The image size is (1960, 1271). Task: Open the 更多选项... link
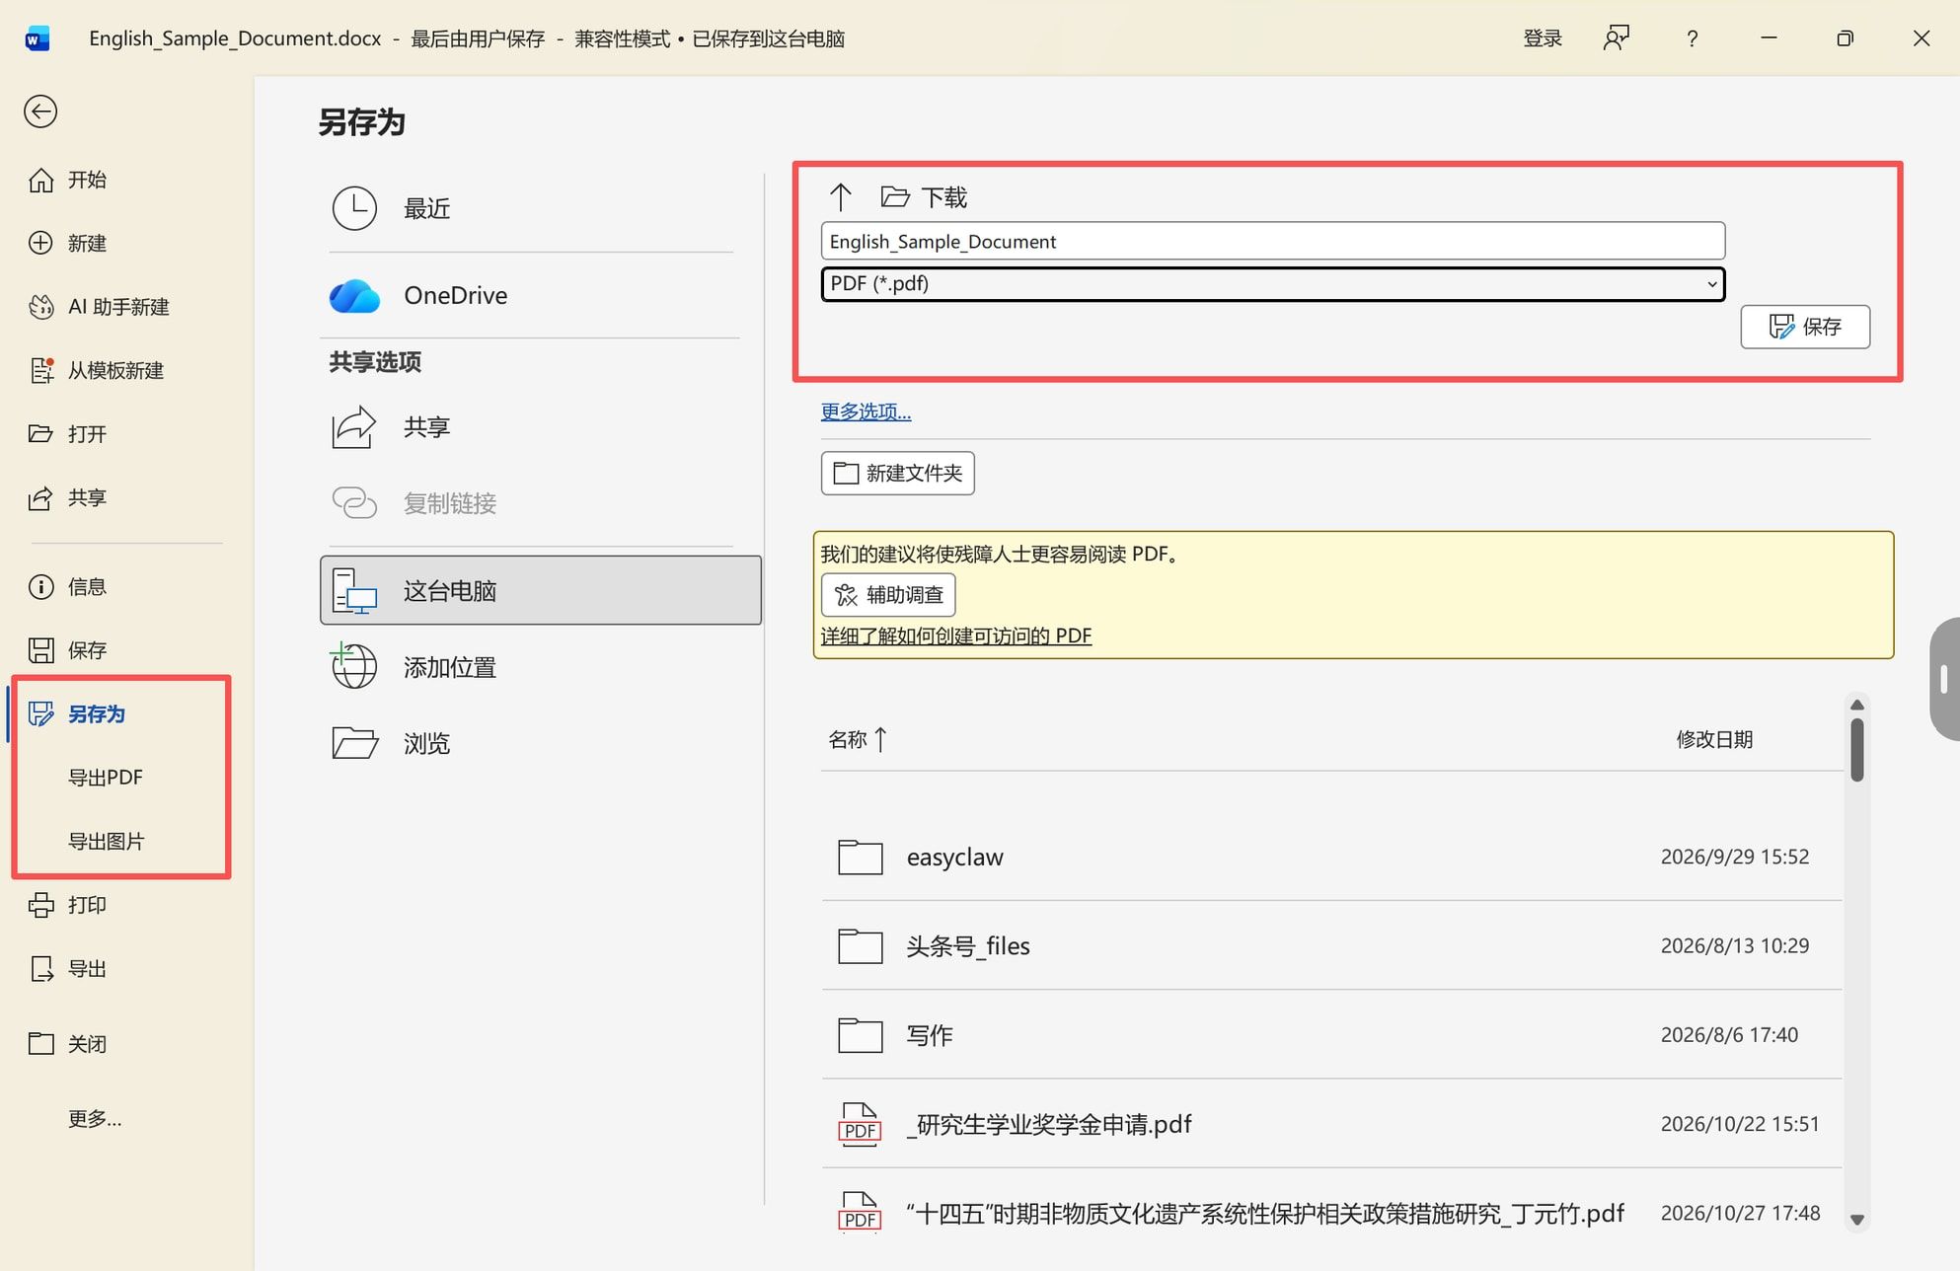pos(866,411)
